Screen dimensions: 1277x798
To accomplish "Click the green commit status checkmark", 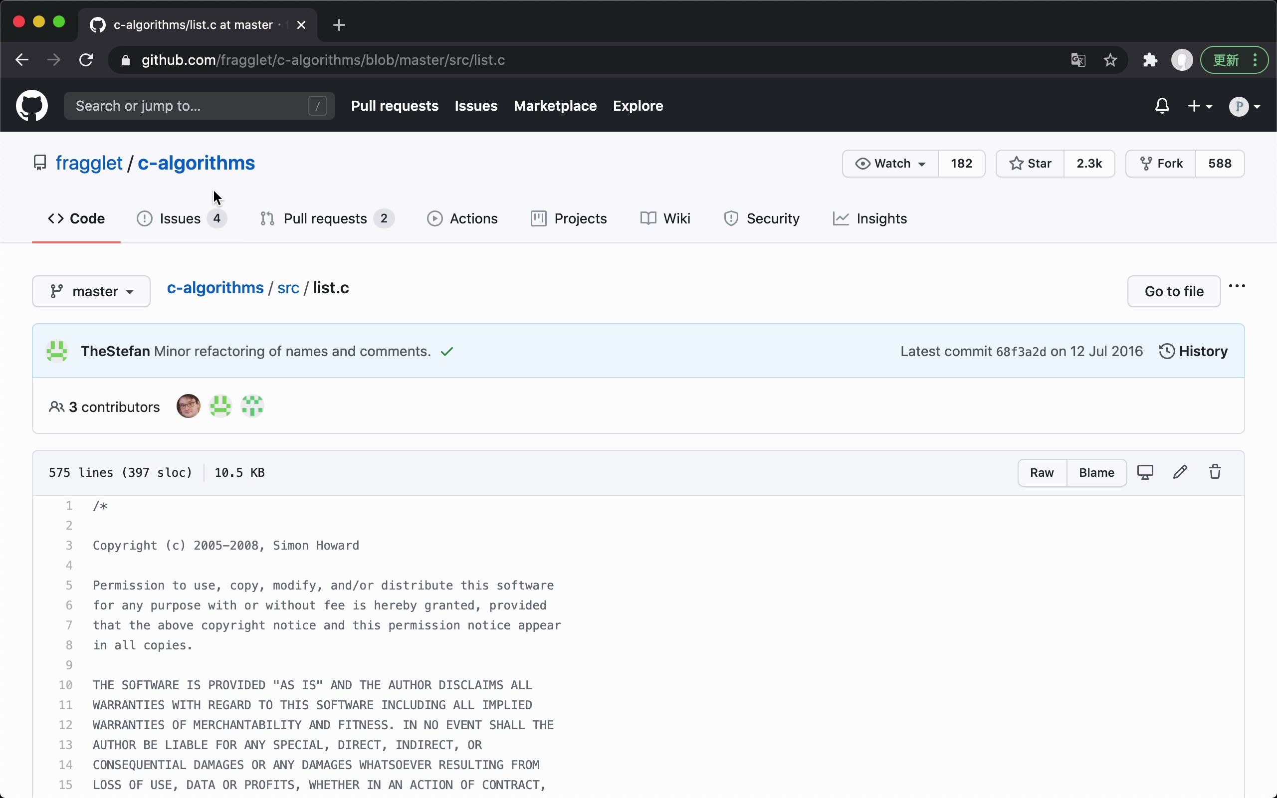I will 447,352.
